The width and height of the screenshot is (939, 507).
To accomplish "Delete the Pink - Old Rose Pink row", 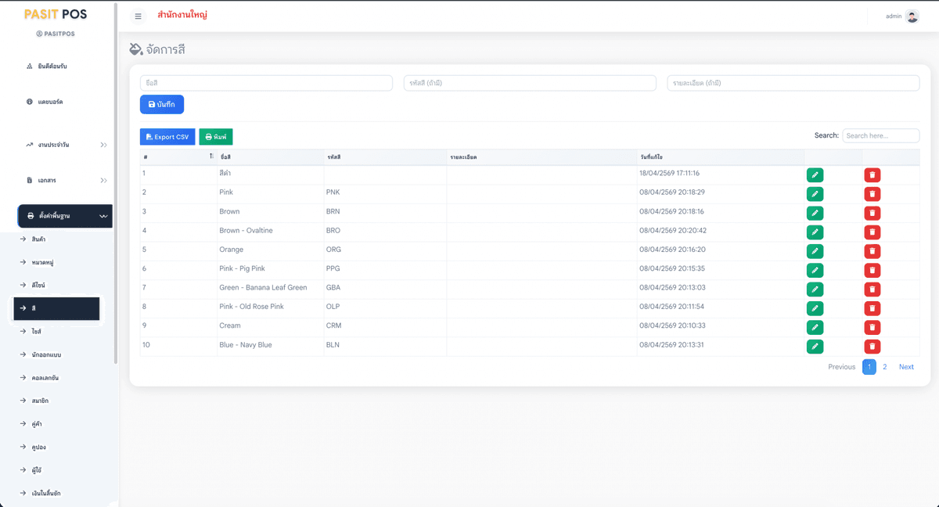I will [x=872, y=308].
